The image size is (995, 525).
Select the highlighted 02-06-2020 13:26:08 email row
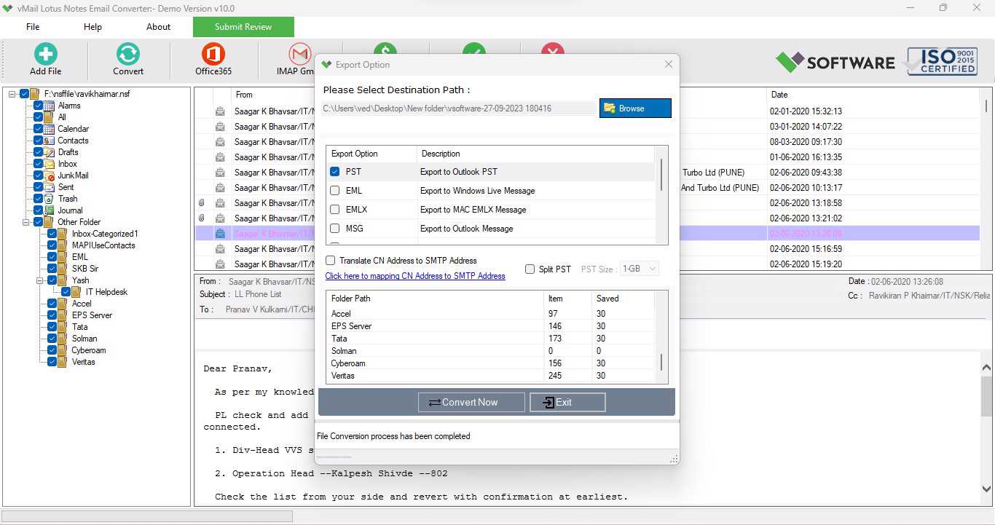pyautogui.click(x=587, y=234)
